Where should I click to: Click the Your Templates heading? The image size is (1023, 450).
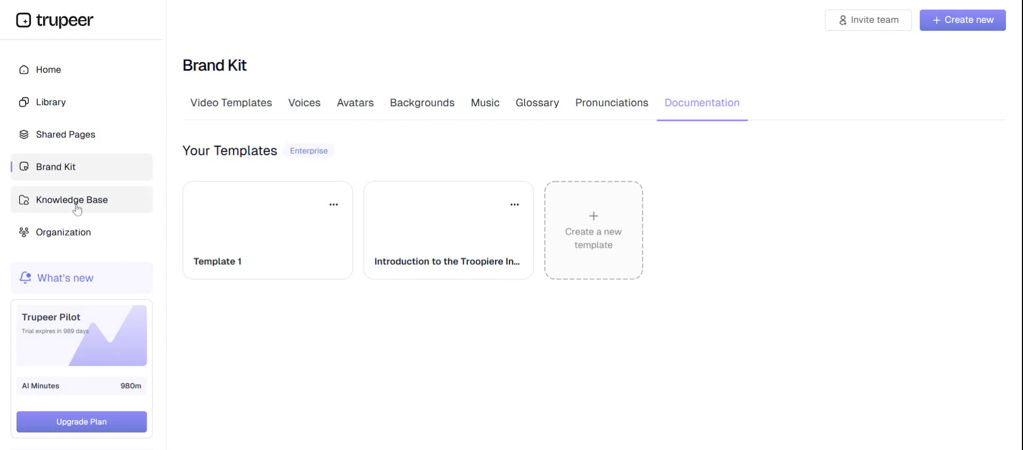(x=230, y=151)
